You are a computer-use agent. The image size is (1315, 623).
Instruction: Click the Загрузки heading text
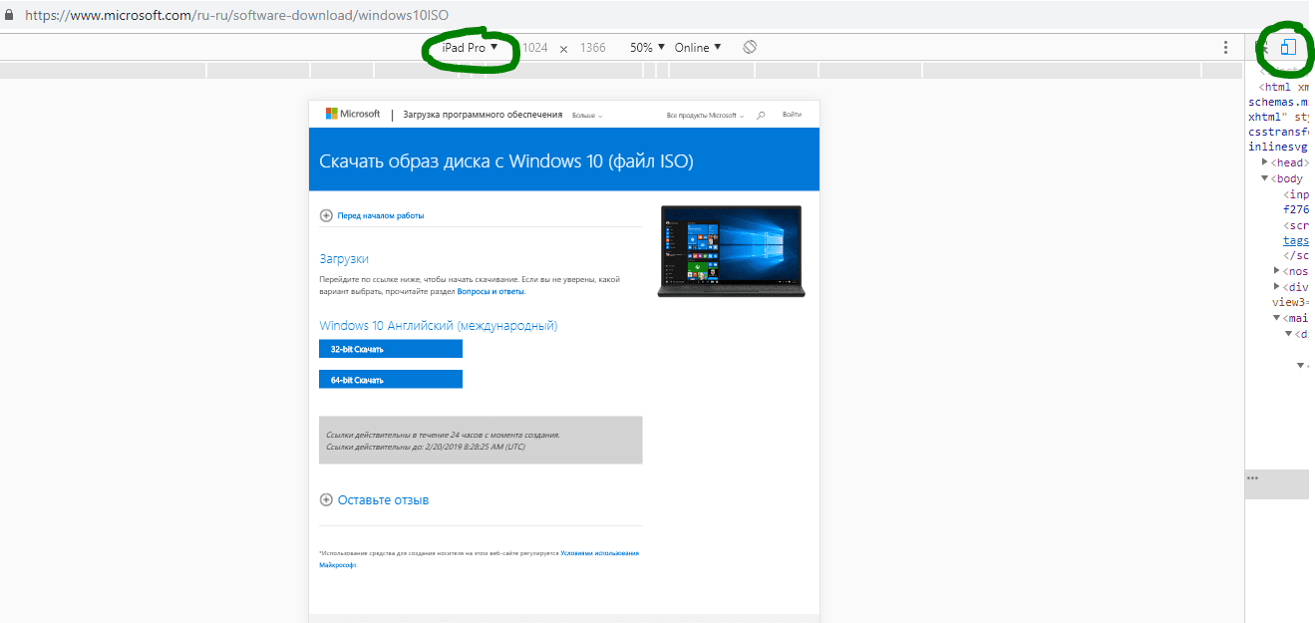point(344,259)
